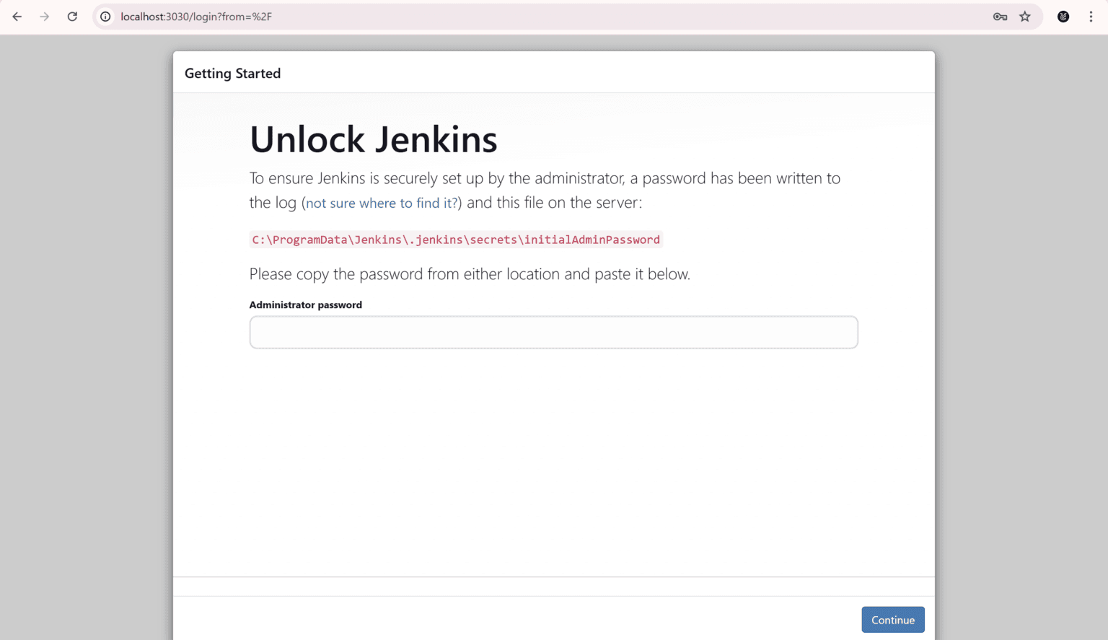The height and width of the screenshot is (640, 1108).
Task: Click the "Please copy the password" instruction
Action: 470,274
